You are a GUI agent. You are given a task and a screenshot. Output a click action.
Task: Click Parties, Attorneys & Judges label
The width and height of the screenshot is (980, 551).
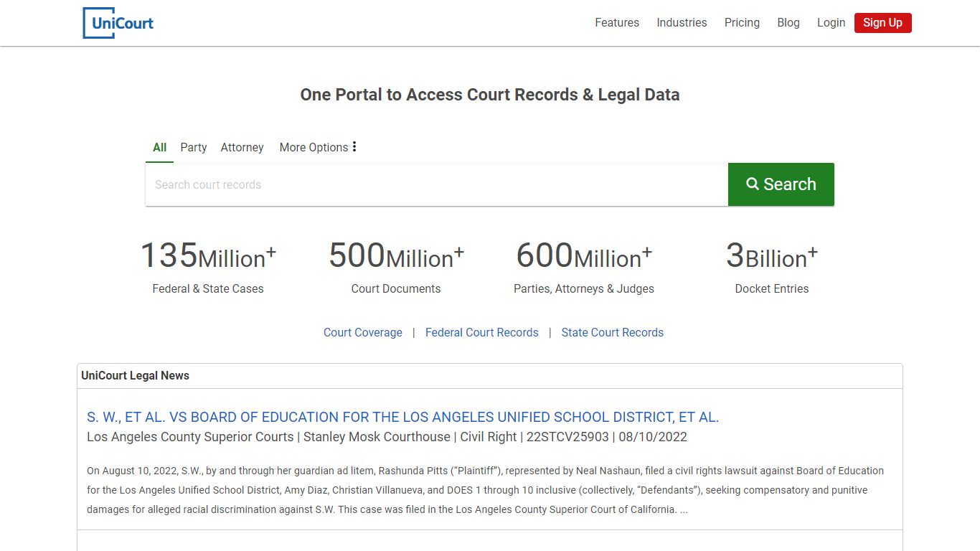pos(584,288)
